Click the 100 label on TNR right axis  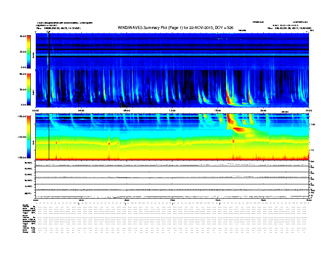point(313,124)
